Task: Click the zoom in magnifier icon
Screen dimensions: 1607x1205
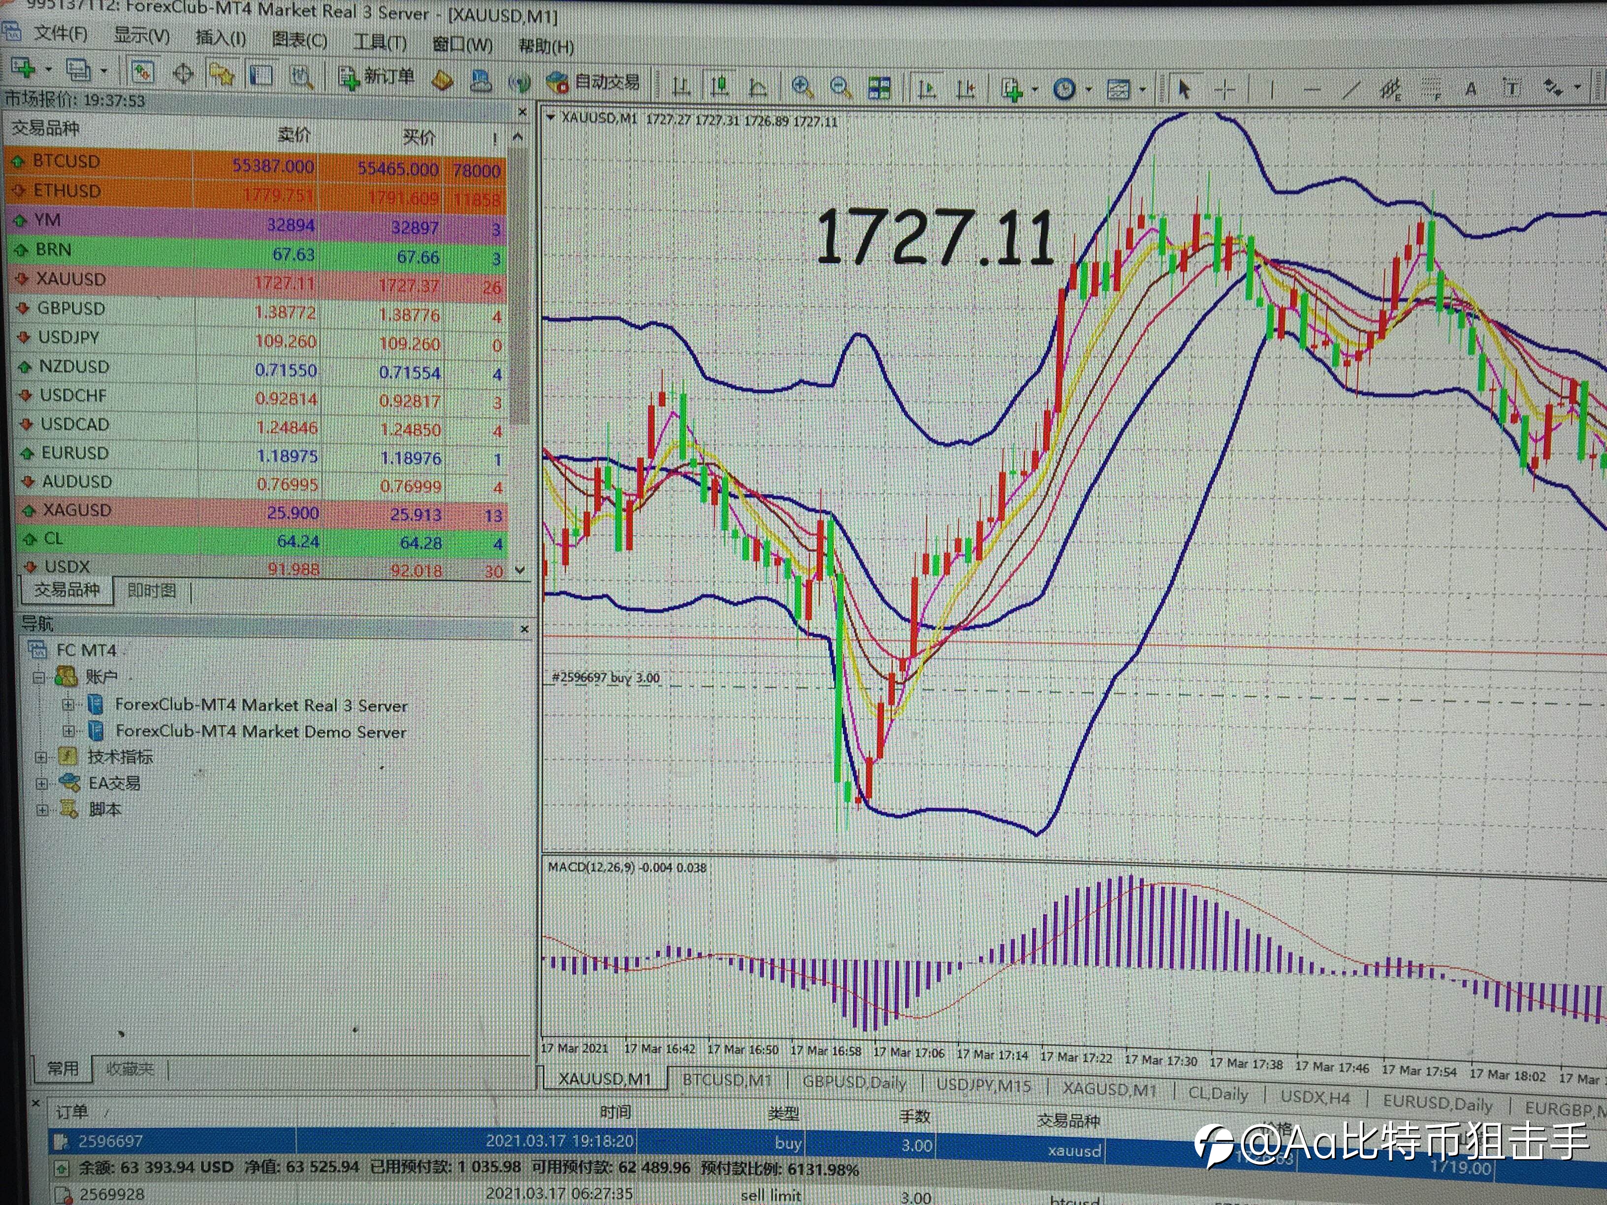Action: point(802,87)
